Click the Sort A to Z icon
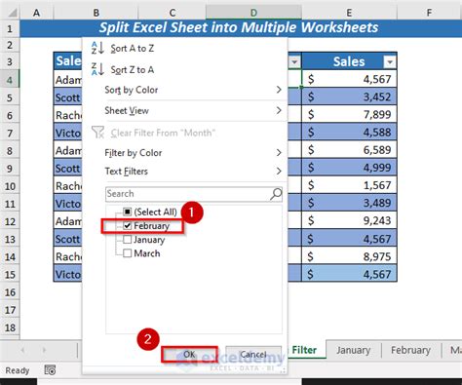Viewport: 462px width, 385px height. (97, 48)
